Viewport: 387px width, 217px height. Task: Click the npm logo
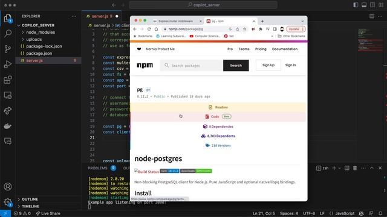coord(145,66)
